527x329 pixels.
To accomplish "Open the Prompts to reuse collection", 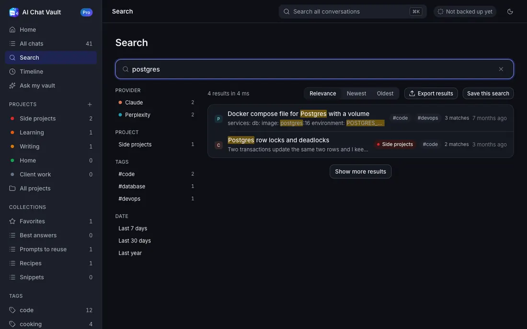I will tap(51, 249).
